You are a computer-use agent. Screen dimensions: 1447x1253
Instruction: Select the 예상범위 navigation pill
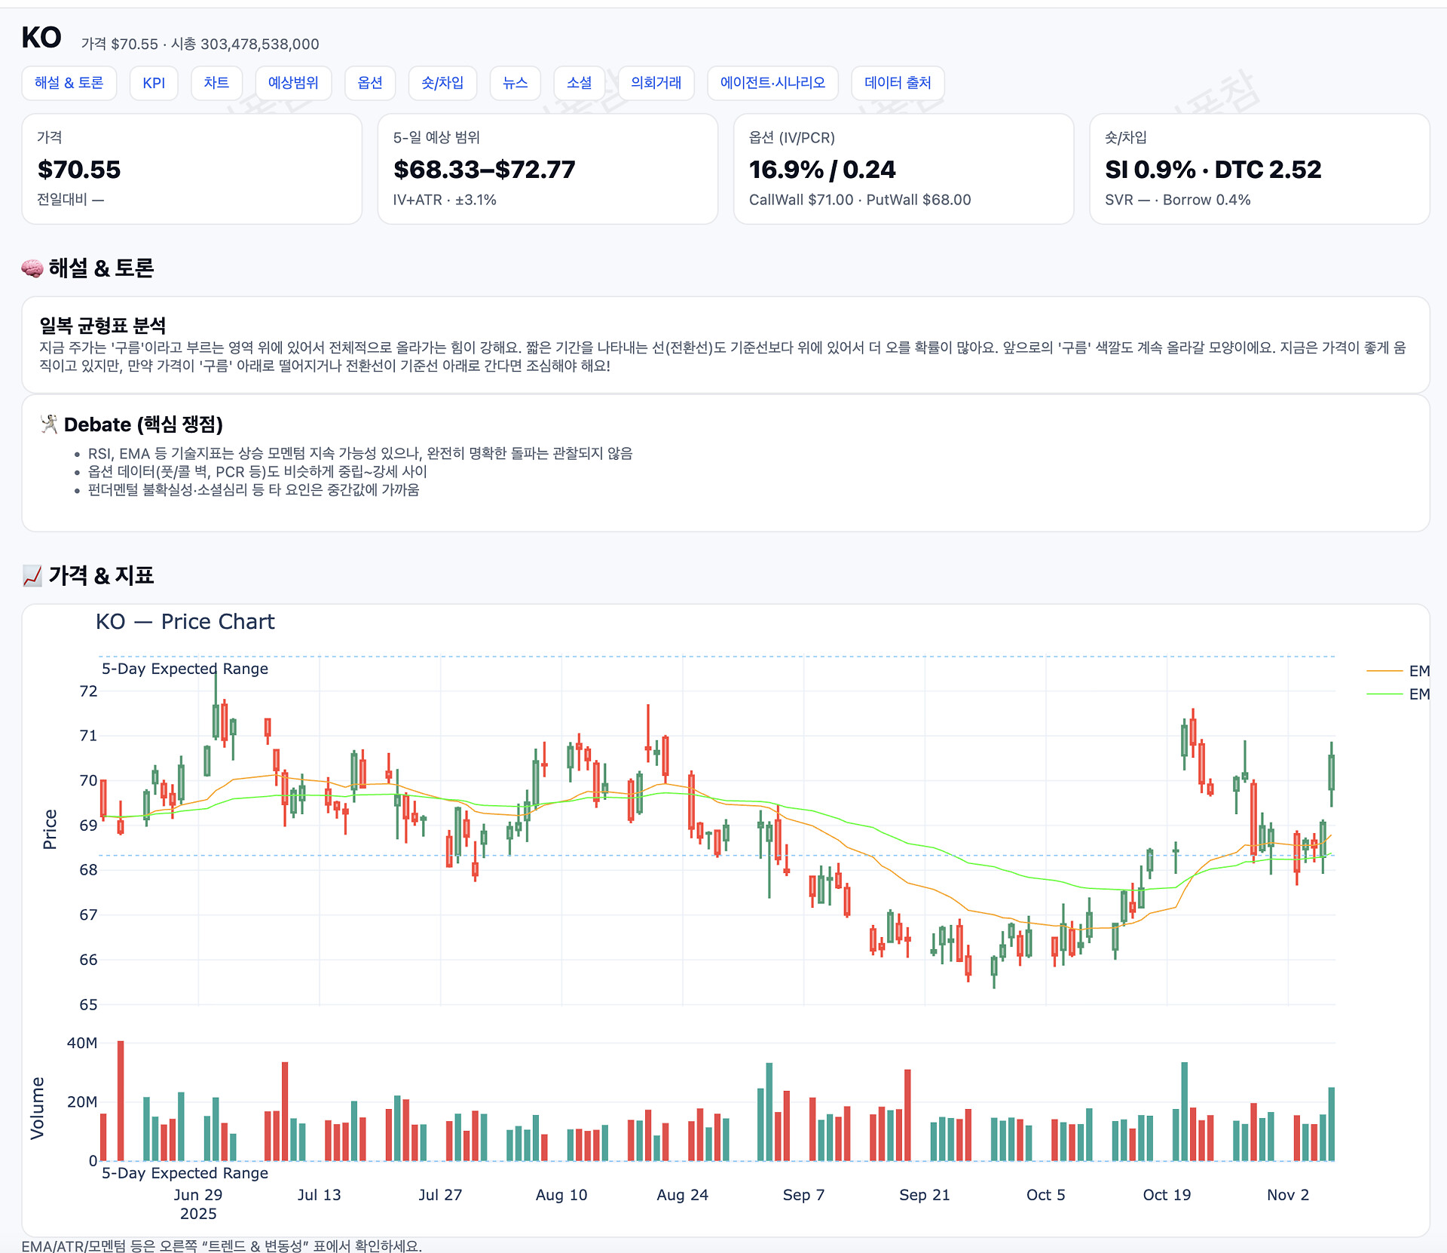click(x=293, y=83)
